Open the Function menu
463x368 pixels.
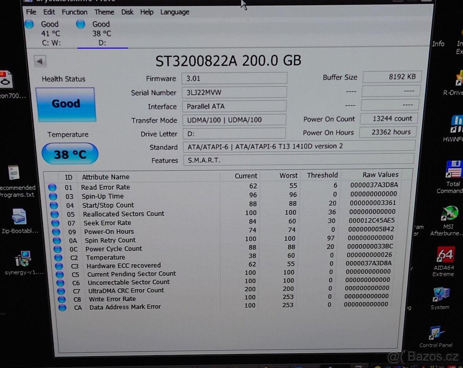pos(74,12)
